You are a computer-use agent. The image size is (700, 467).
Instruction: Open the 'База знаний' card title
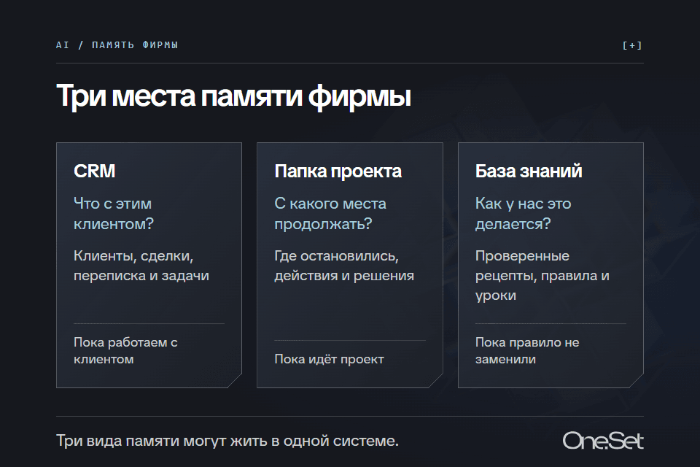click(x=529, y=171)
